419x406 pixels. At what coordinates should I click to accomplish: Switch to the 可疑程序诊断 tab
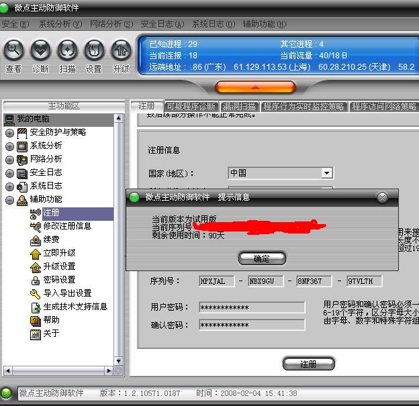click(191, 107)
